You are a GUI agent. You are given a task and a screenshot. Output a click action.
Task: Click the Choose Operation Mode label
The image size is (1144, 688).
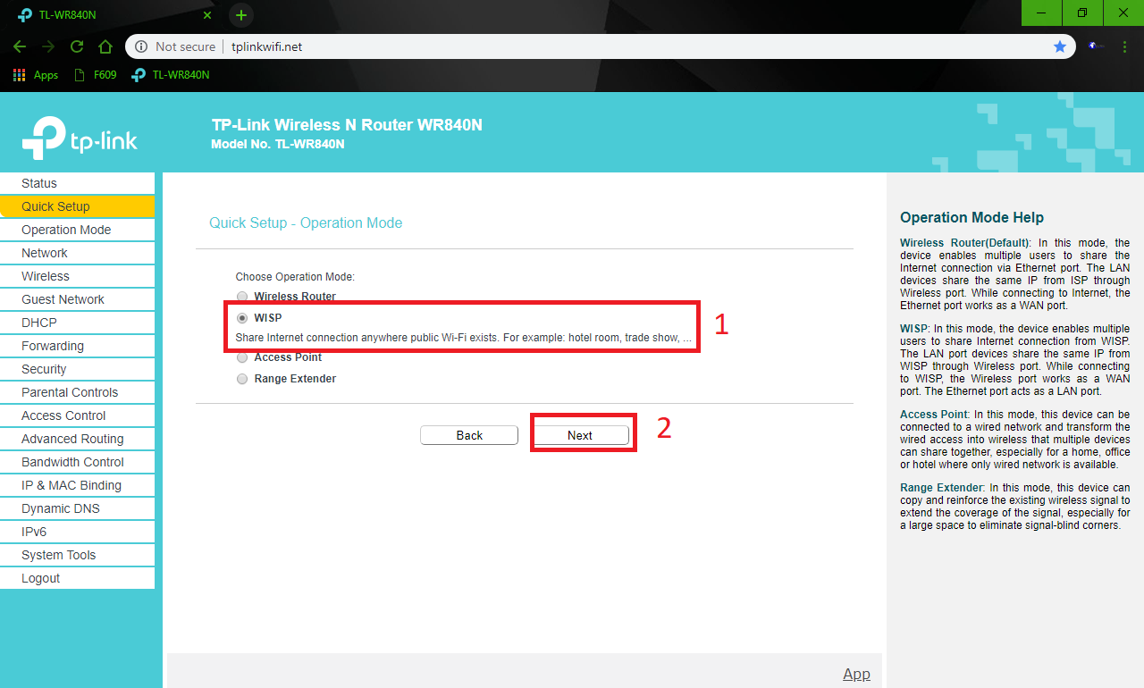(295, 277)
